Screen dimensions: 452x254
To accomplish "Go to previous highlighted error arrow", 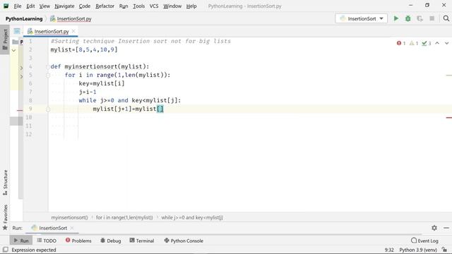I will tap(437, 43).
